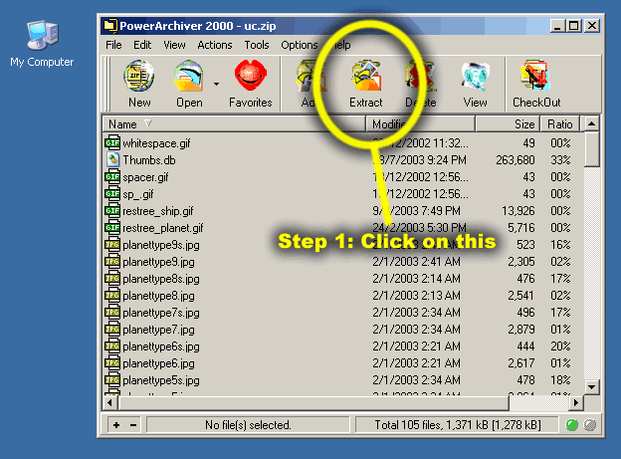Click the Delete toolbar icon
The image size is (621, 459).
[x=420, y=84]
